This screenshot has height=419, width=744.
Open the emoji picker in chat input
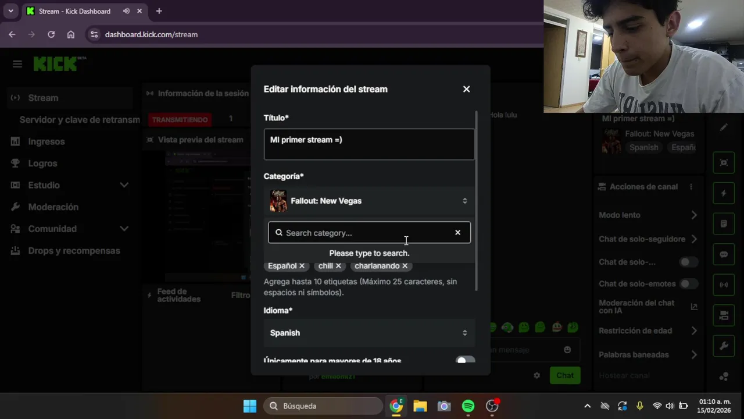click(567, 350)
